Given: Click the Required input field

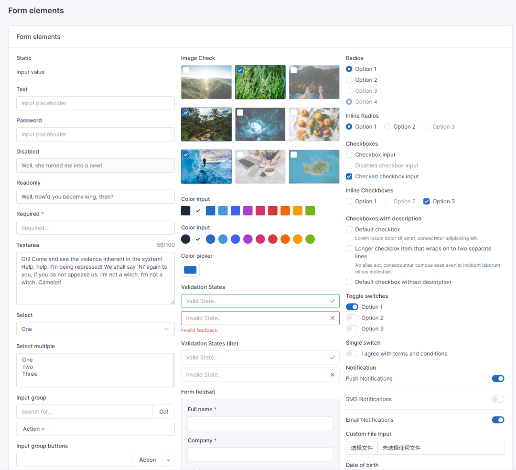Looking at the screenshot, I should 96,228.
